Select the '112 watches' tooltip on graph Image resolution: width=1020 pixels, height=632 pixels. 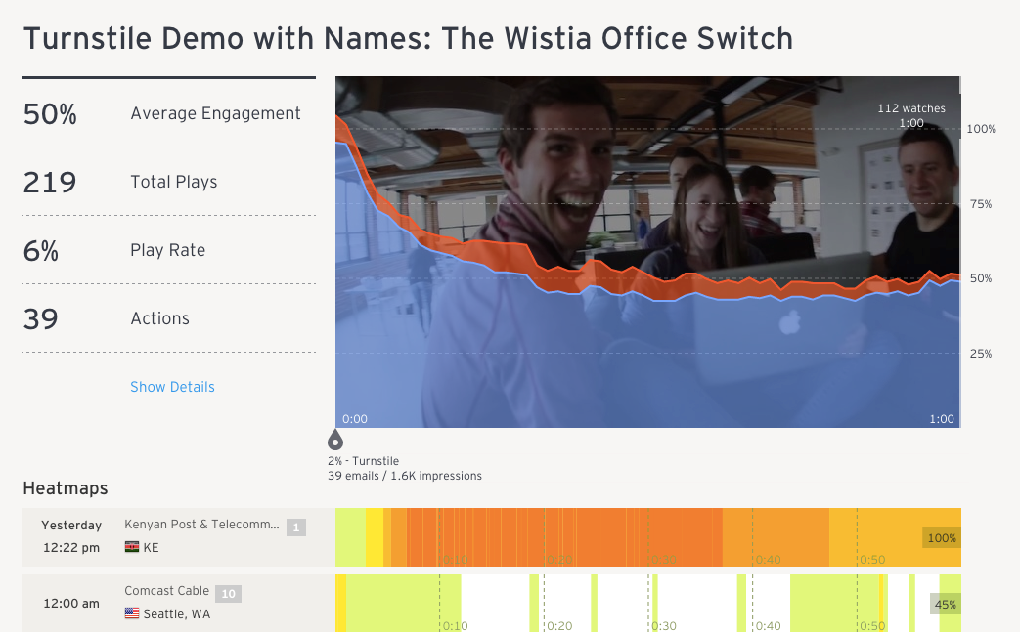point(911,115)
